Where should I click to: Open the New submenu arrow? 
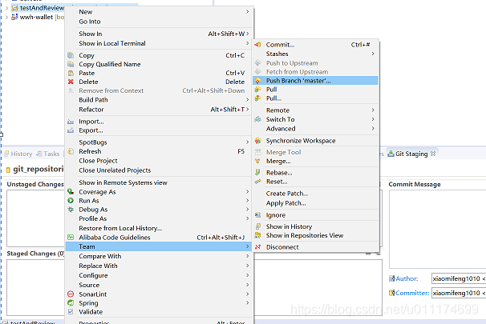[247, 12]
